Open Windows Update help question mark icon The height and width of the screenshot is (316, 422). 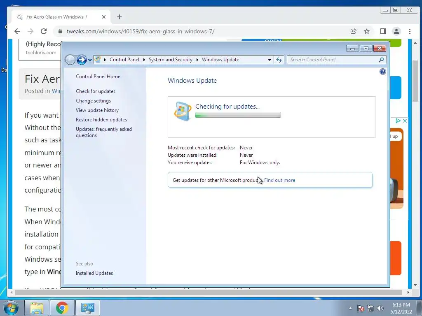[x=382, y=72]
